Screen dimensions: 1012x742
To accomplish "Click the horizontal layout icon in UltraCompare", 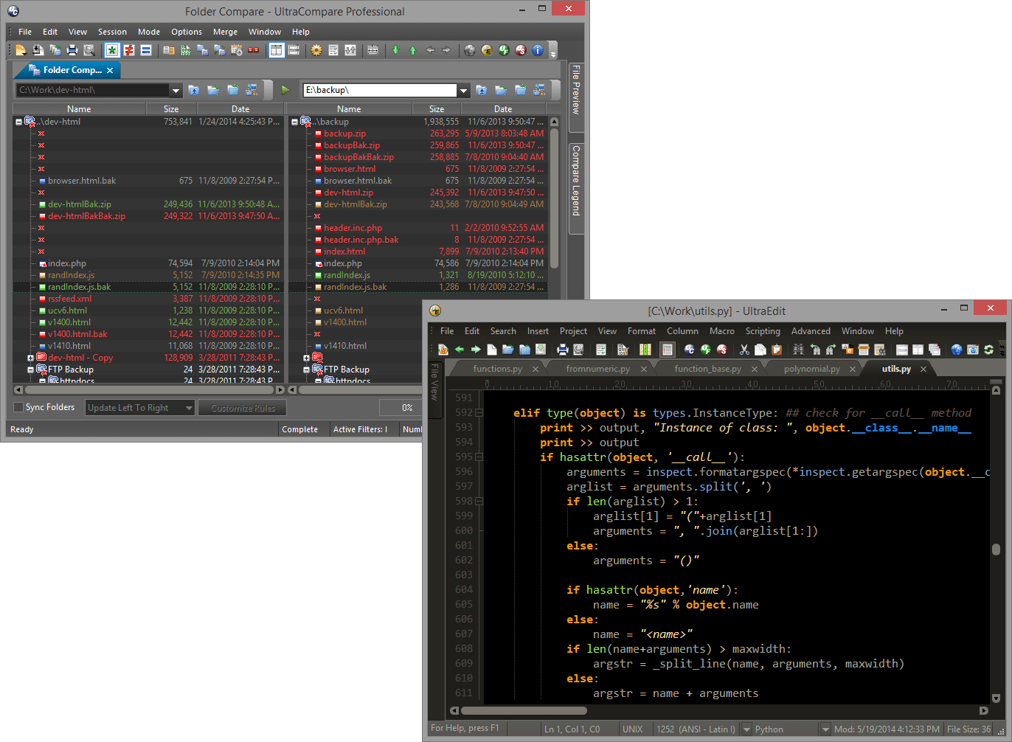I will 294,50.
